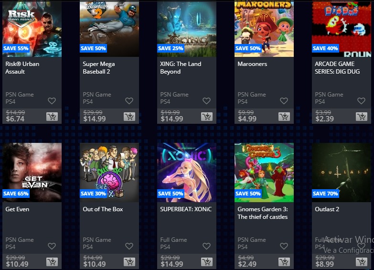Open the Marooners cover thumbnail

(264, 29)
